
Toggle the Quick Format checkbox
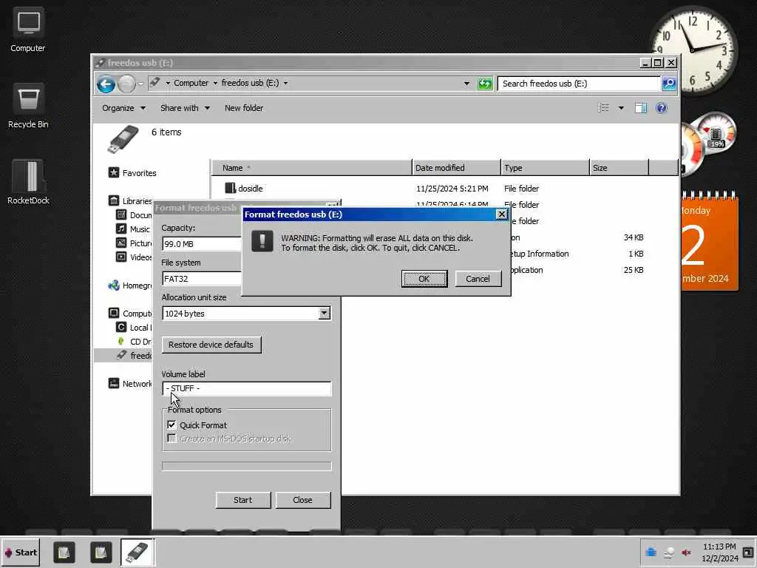coord(172,425)
